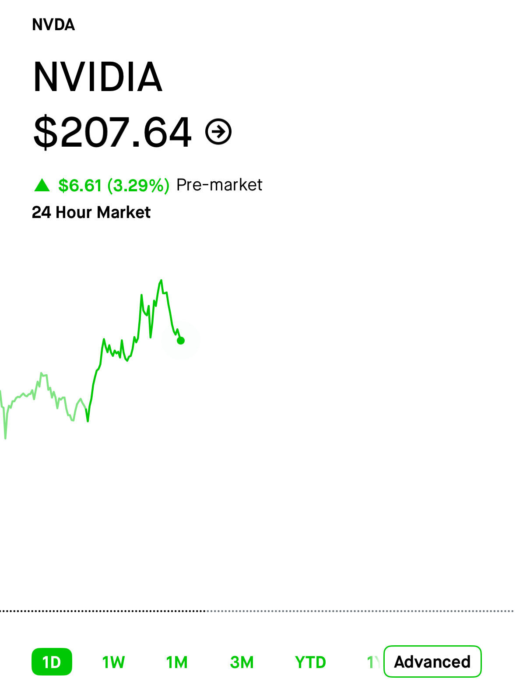This screenshot has width=516, height=686.
Task: Select the partially hidden 1Y timeframe
Action: 373,662
